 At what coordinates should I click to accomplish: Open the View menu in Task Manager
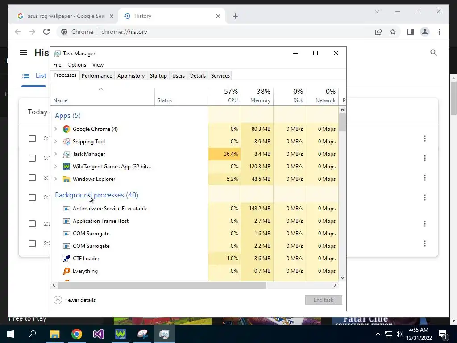98,65
